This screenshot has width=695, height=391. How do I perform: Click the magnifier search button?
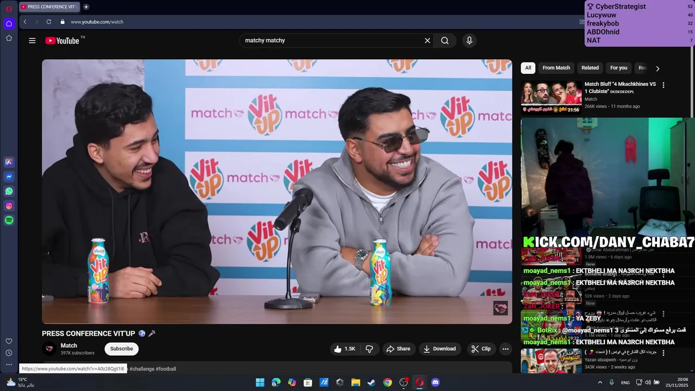pos(445,41)
